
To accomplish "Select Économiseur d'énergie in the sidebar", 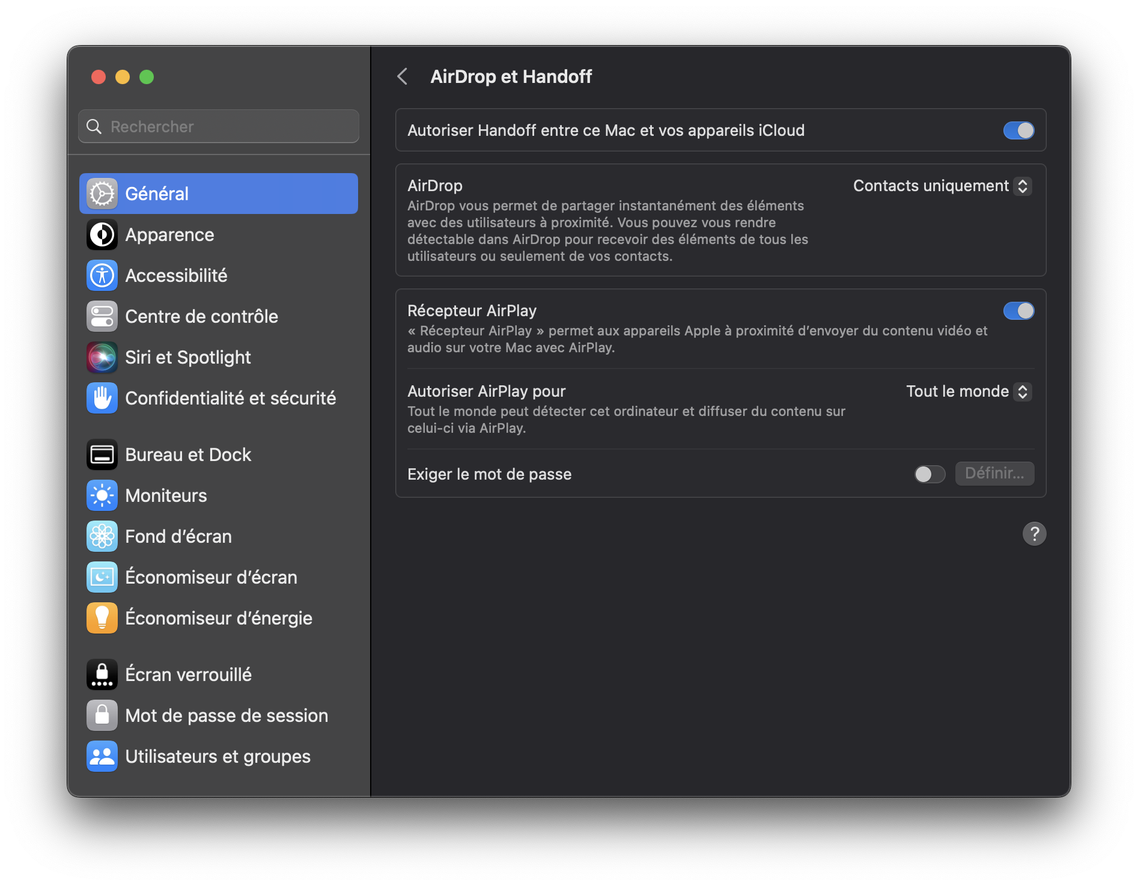I will coord(218,618).
